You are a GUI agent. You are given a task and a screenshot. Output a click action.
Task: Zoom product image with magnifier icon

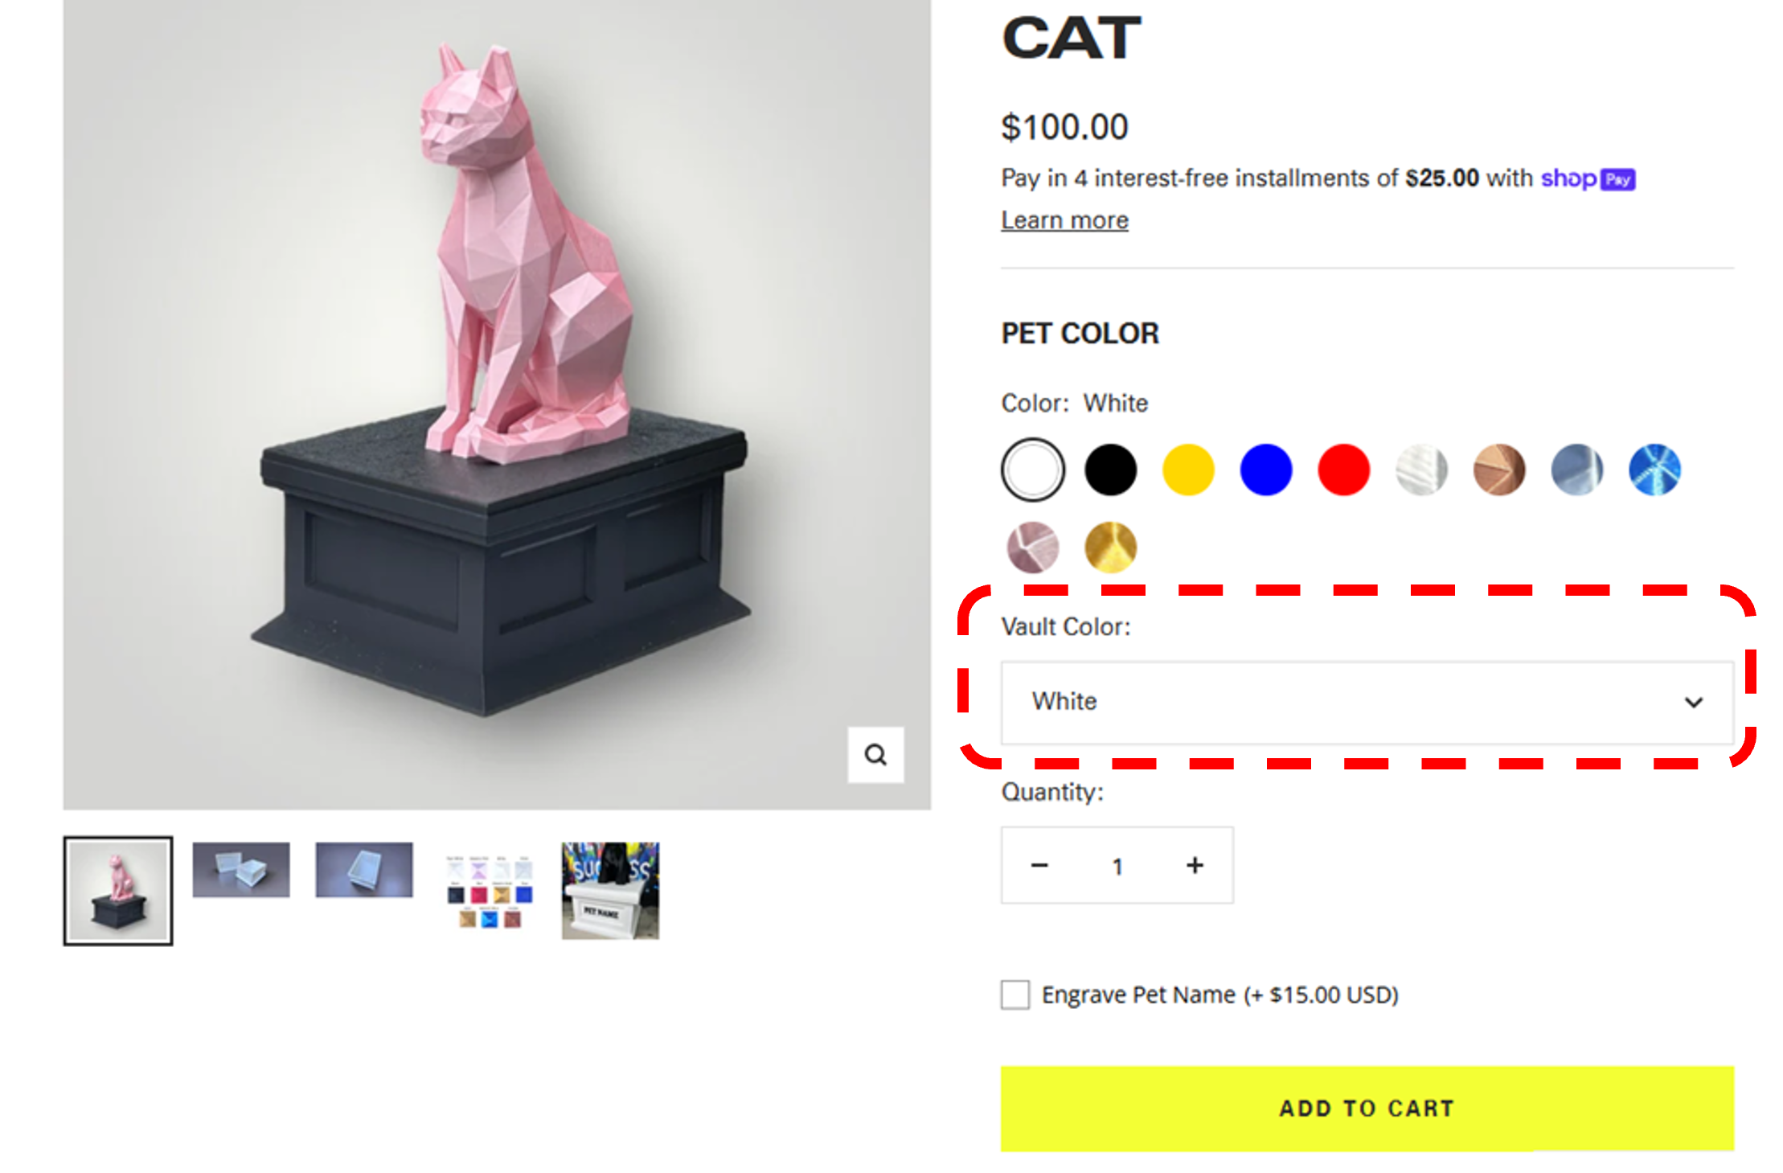875,754
